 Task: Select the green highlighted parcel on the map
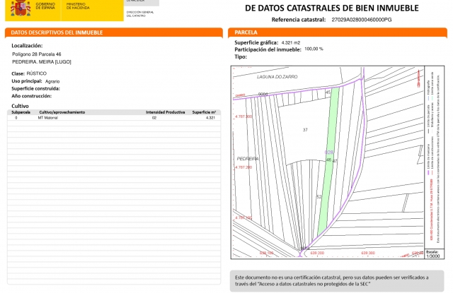[x=328, y=162]
